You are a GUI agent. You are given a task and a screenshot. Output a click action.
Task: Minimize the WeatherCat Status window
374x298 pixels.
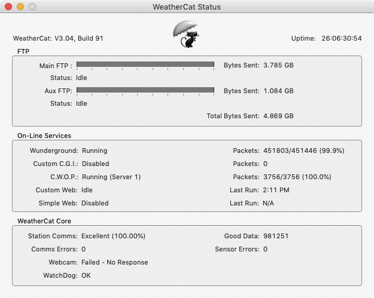pos(20,7)
